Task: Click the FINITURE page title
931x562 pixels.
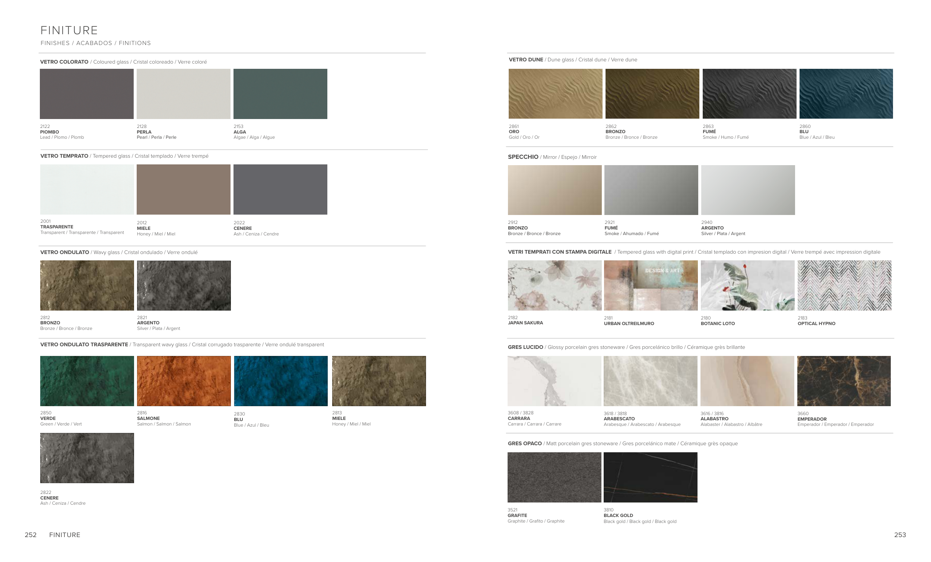Action: [69, 30]
